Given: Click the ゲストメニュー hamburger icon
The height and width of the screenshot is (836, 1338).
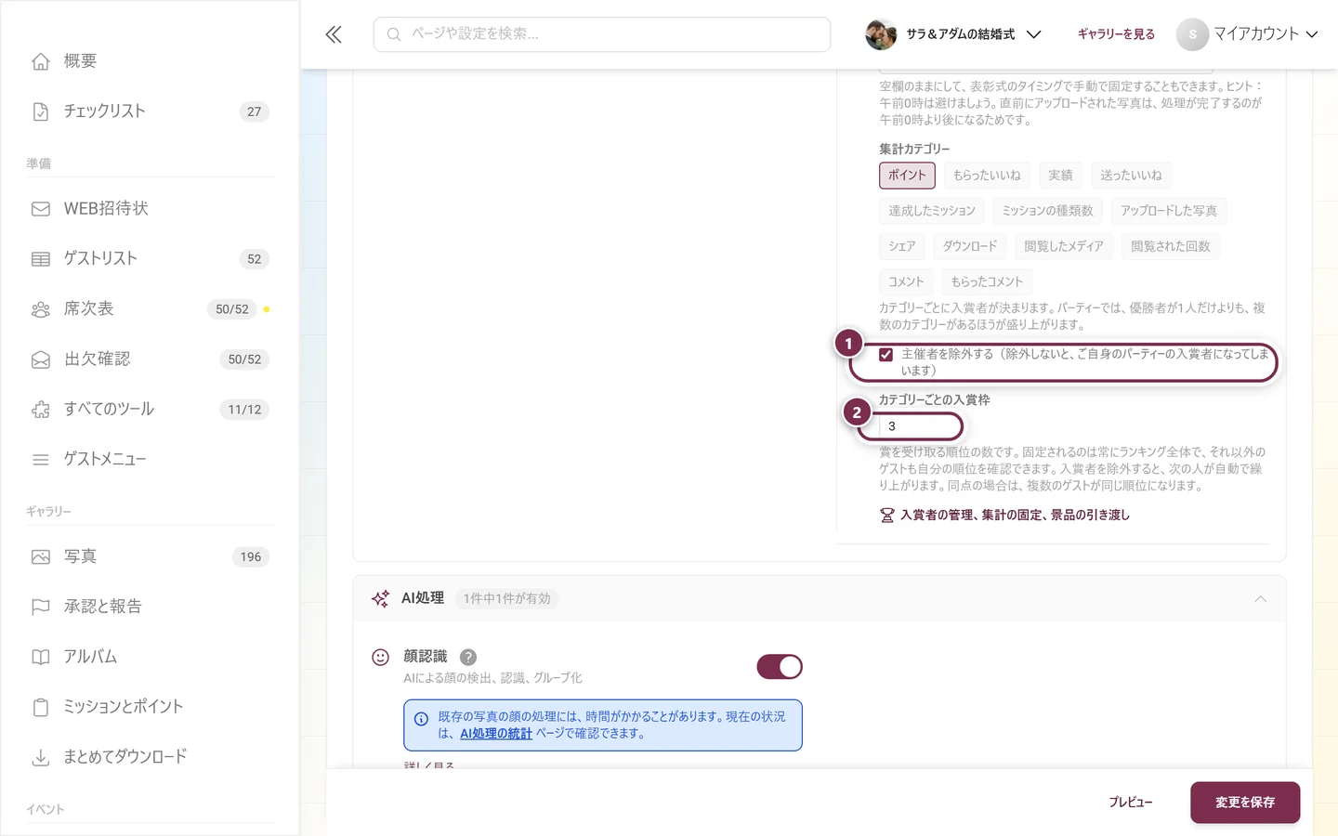Looking at the screenshot, I should [41, 460].
